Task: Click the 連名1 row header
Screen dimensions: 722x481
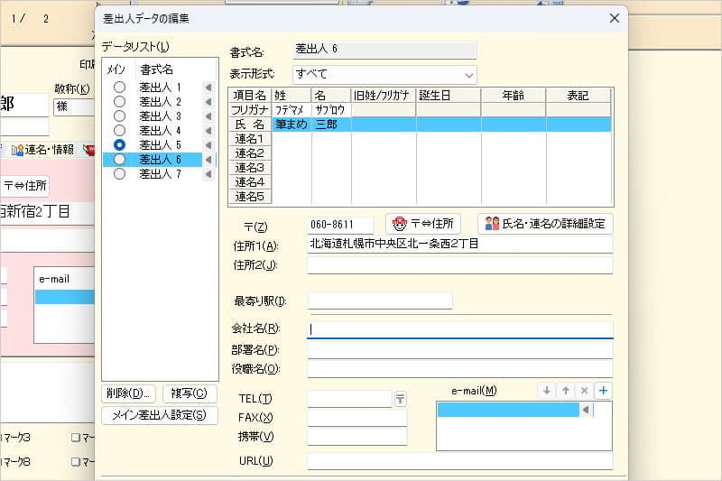Action: point(250,139)
